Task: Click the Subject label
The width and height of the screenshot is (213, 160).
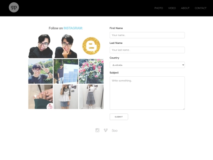Action: [114, 73]
